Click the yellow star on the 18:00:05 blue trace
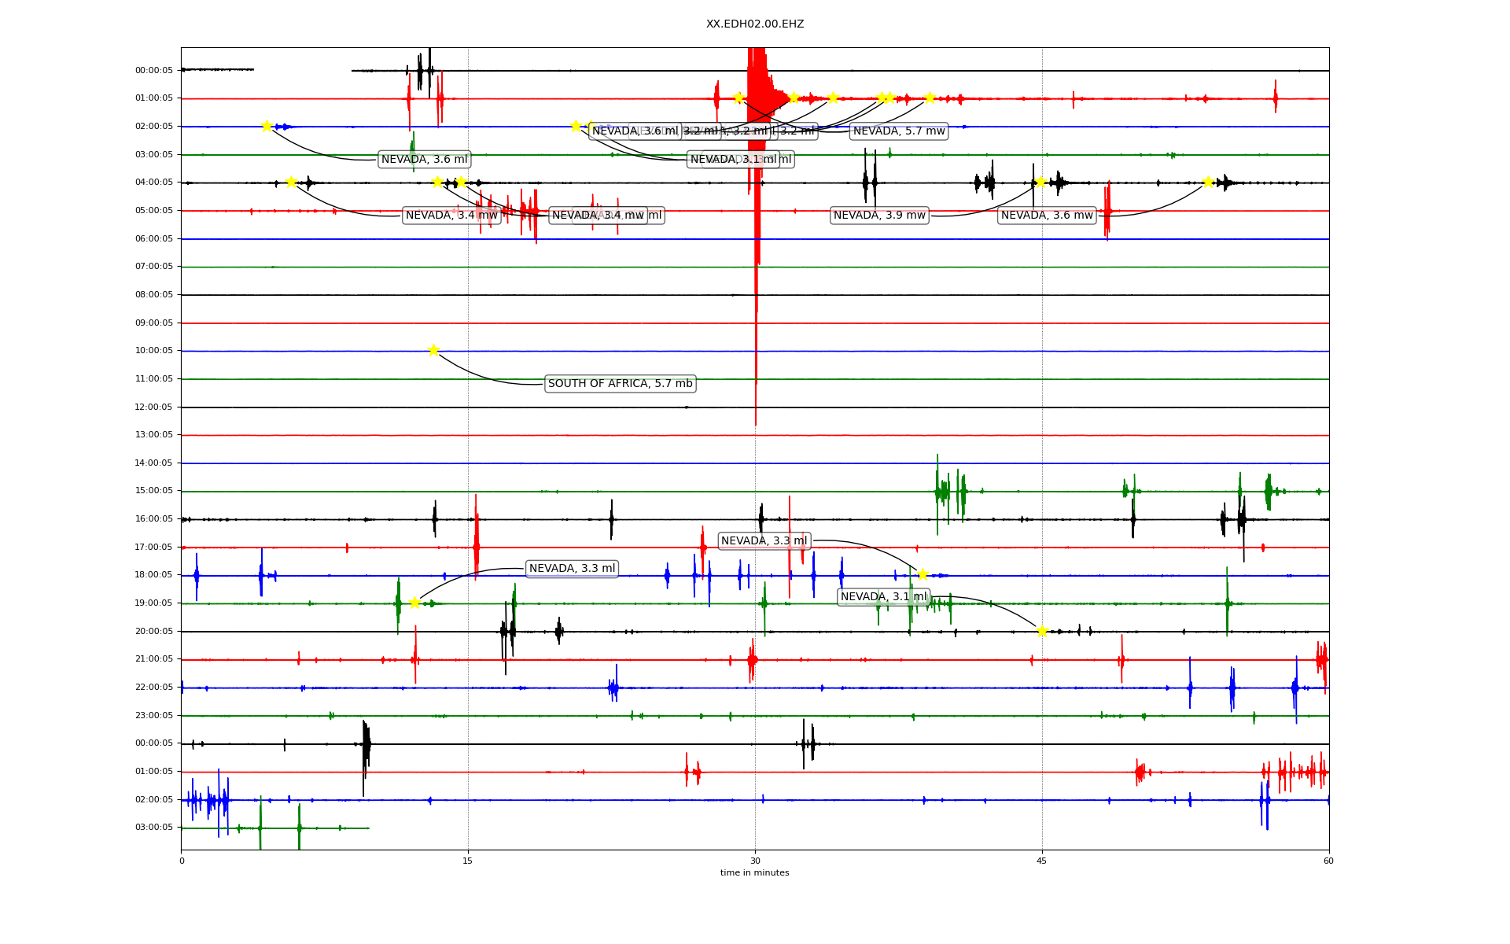The width and height of the screenshot is (1510, 944). pyautogui.click(x=923, y=574)
